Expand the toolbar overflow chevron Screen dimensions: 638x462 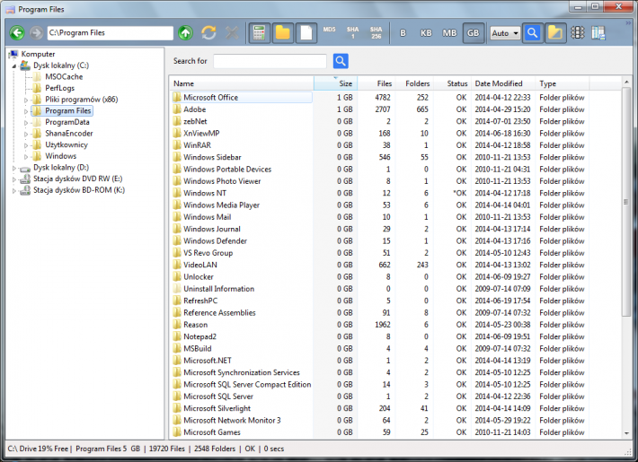[x=628, y=23]
